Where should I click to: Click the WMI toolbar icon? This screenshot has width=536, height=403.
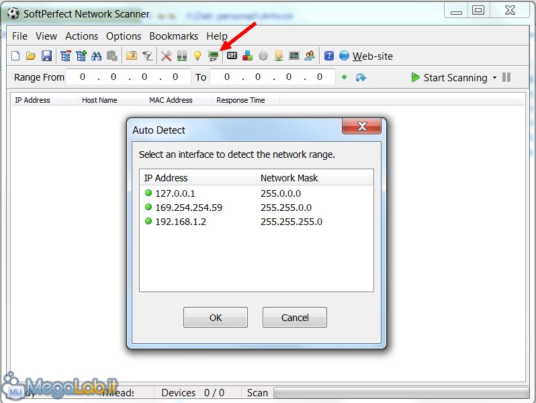[x=232, y=55]
